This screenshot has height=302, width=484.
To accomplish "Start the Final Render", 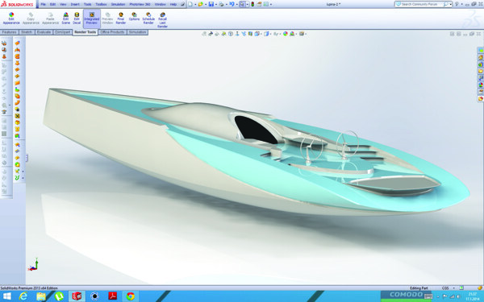I will 121,19.
